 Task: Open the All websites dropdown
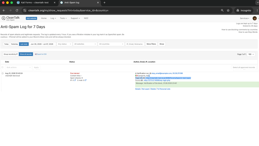pos(85,44)
